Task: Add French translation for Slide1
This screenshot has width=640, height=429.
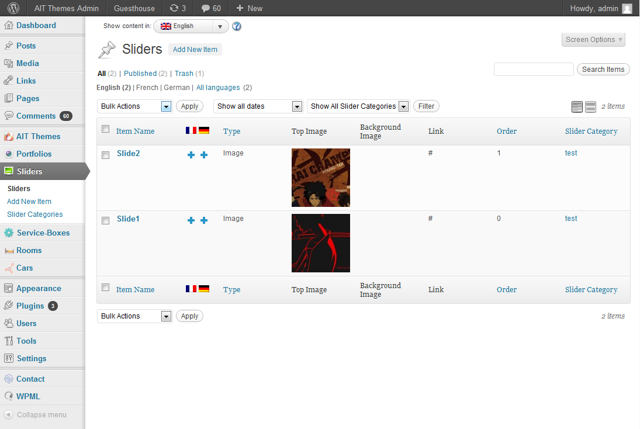Action: [x=191, y=220]
